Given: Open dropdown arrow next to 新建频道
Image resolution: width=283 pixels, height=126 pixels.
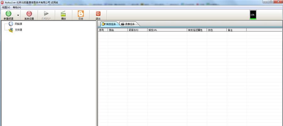Looking at the screenshot, I should [x=18, y=15].
